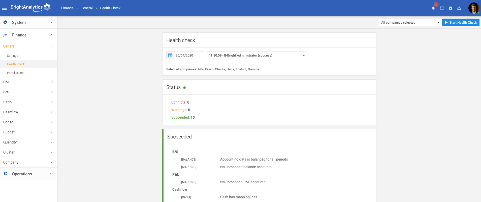Click the camera snapshot icon
Viewport: 481px width, 202px height.
(x=451, y=8)
